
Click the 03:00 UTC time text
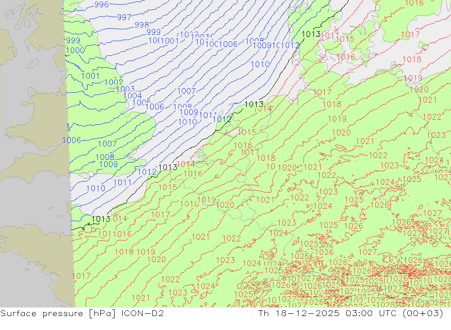click(x=371, y=313)
